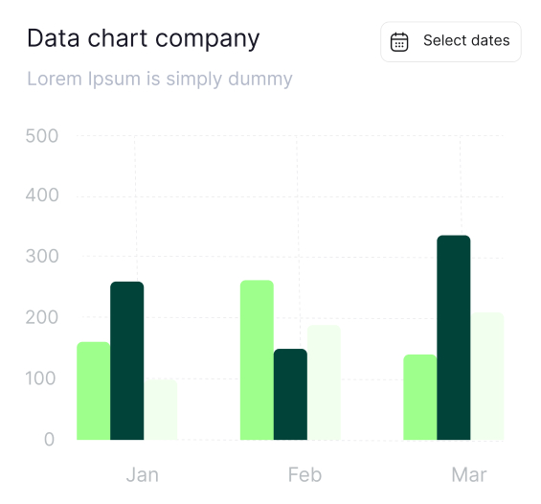Click the Jan axis label
541x504 pixels.
click(143, 474)
